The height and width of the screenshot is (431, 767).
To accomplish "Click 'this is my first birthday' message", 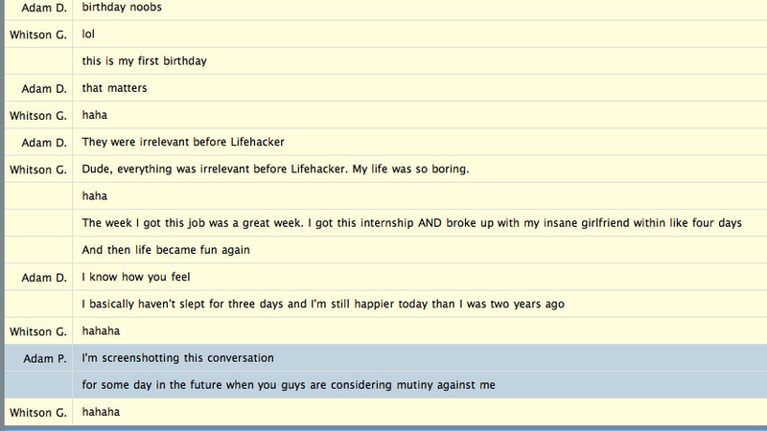I will click(x=145, y=61).
